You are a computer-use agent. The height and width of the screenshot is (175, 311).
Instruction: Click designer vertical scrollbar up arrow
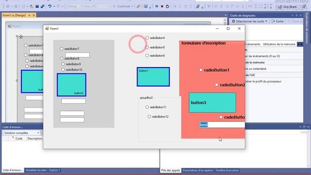tap(225, 20)
